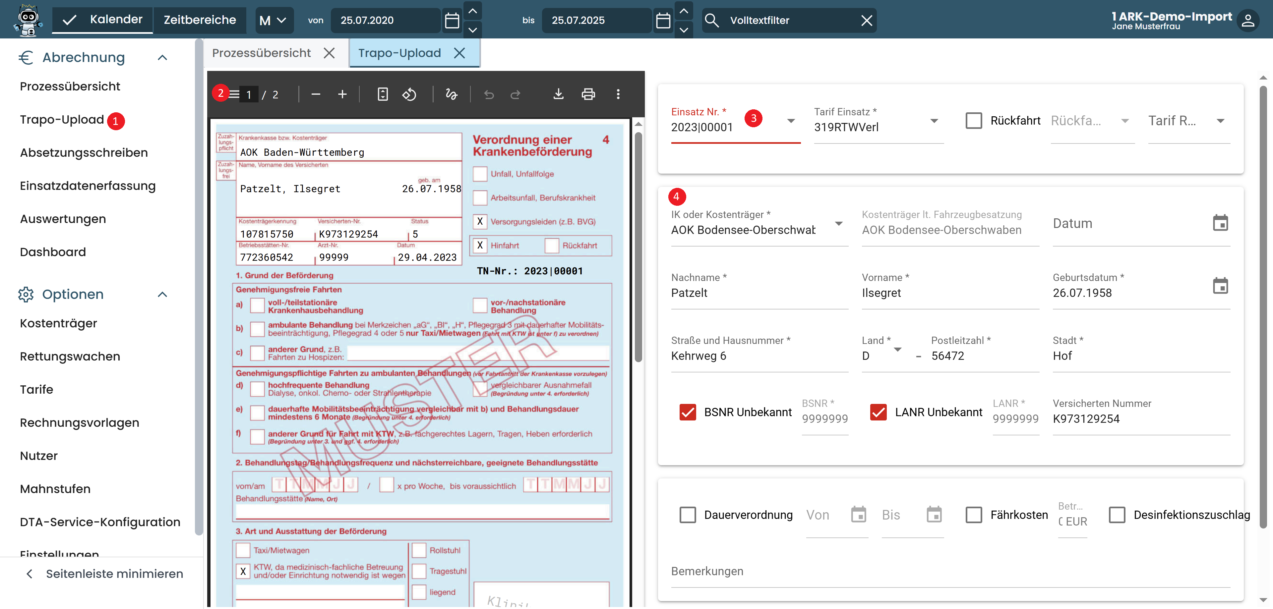Rotate the PDF page counterclockwise

[x=409, y=94]
